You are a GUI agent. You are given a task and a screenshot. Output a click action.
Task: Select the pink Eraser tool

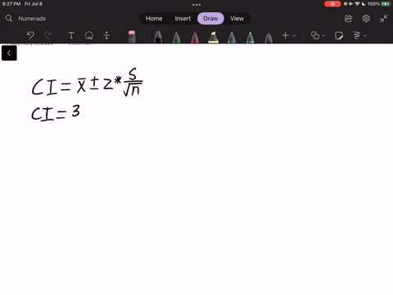point(132,37)
